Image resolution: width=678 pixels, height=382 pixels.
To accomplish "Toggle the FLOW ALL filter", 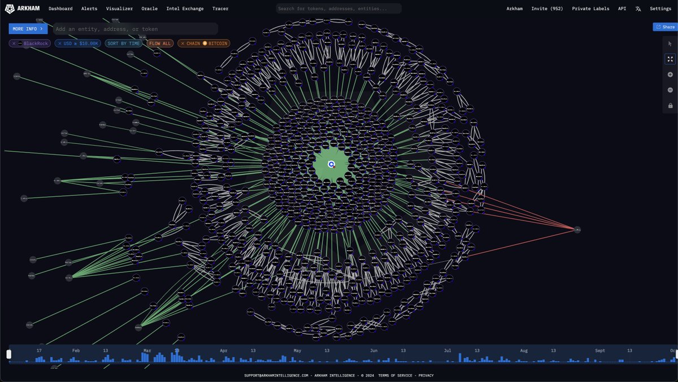I will point(160,43).
